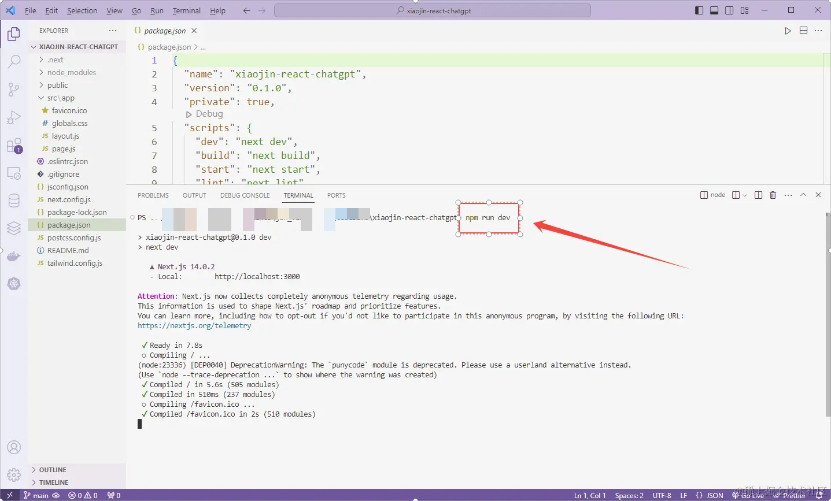Switch to the OUTPUT tab
Image resolution: width=831 pixels, height=501 pixels.
click(x=194, y=195)
